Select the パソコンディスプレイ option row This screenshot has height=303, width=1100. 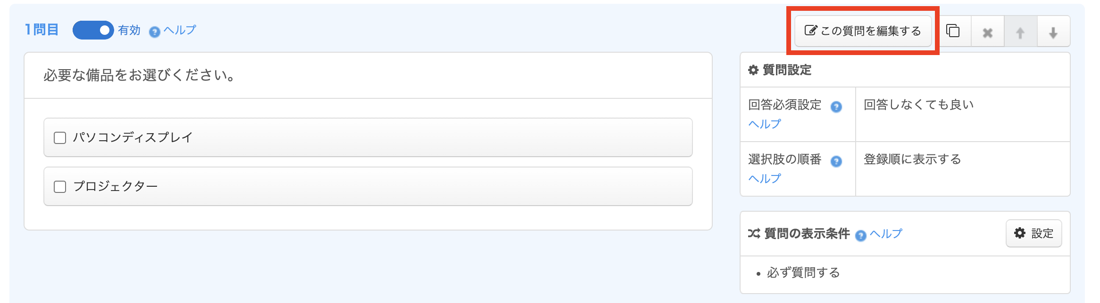click(x=368, y=137)
